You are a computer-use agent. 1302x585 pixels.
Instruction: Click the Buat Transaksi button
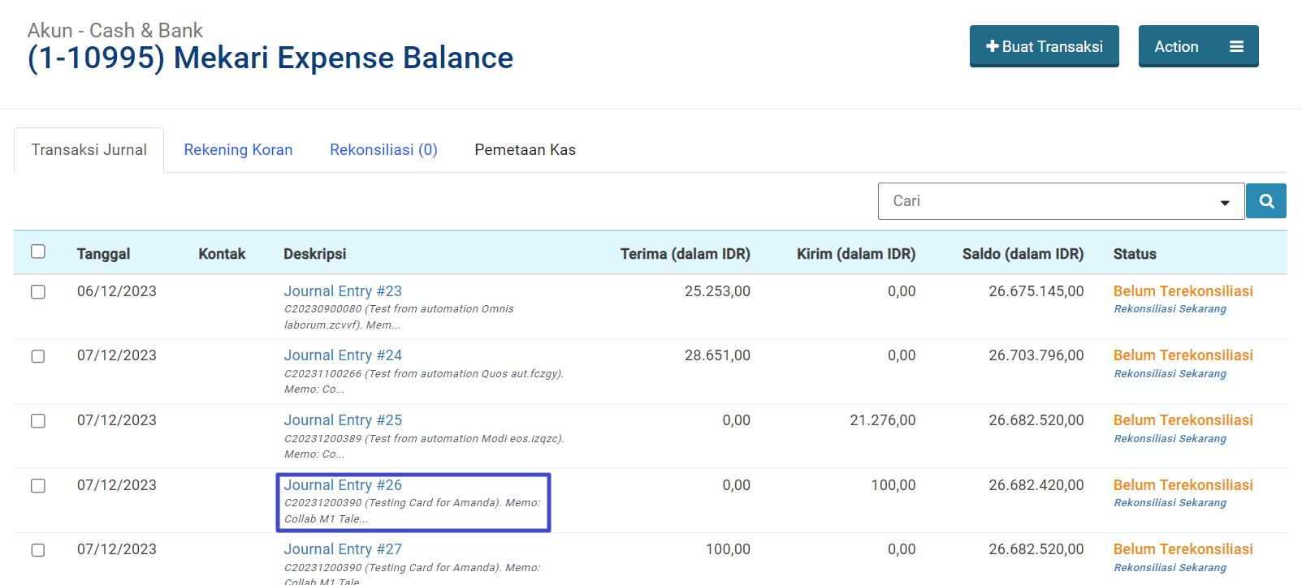1044,46
